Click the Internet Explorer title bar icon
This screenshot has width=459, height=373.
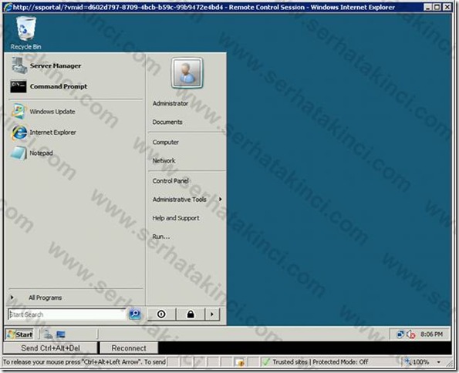8,7
